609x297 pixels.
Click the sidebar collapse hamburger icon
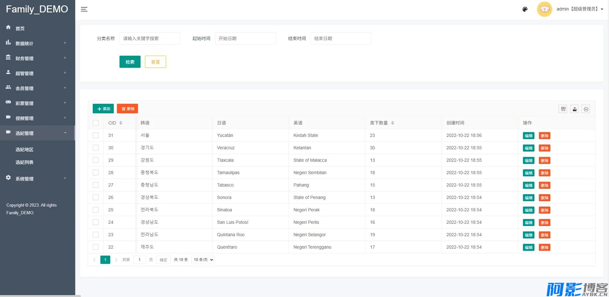click(x=84, y=9)
